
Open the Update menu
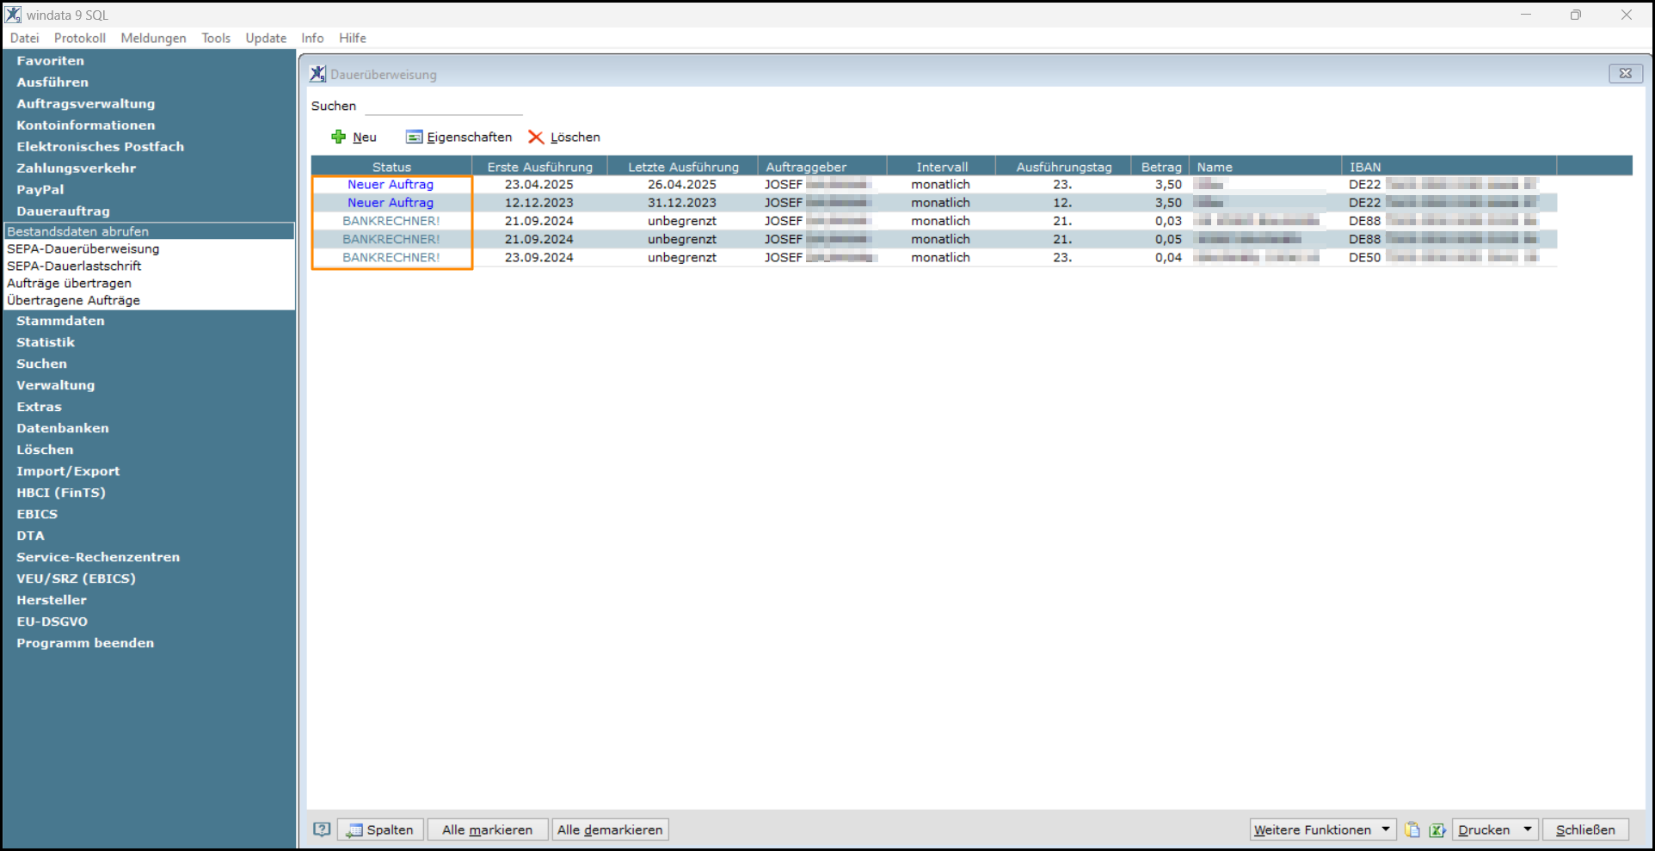click(x=266, y=38)
